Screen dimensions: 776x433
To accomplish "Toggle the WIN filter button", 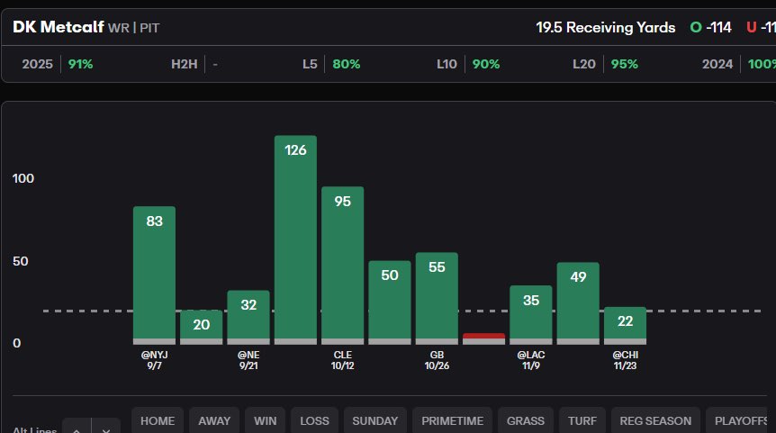I will click(x=266, y=420).
